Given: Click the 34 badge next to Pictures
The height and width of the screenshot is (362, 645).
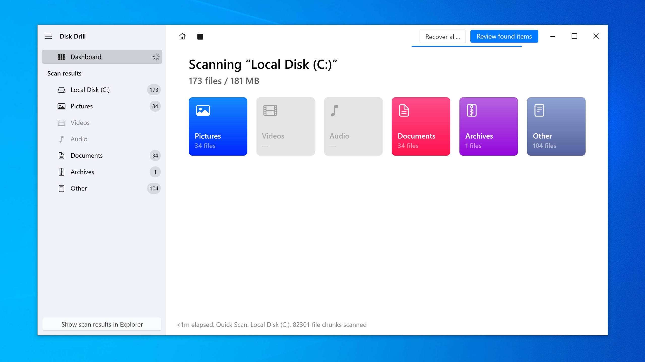Looking at the screenshot, I should (x=155, y=106).
